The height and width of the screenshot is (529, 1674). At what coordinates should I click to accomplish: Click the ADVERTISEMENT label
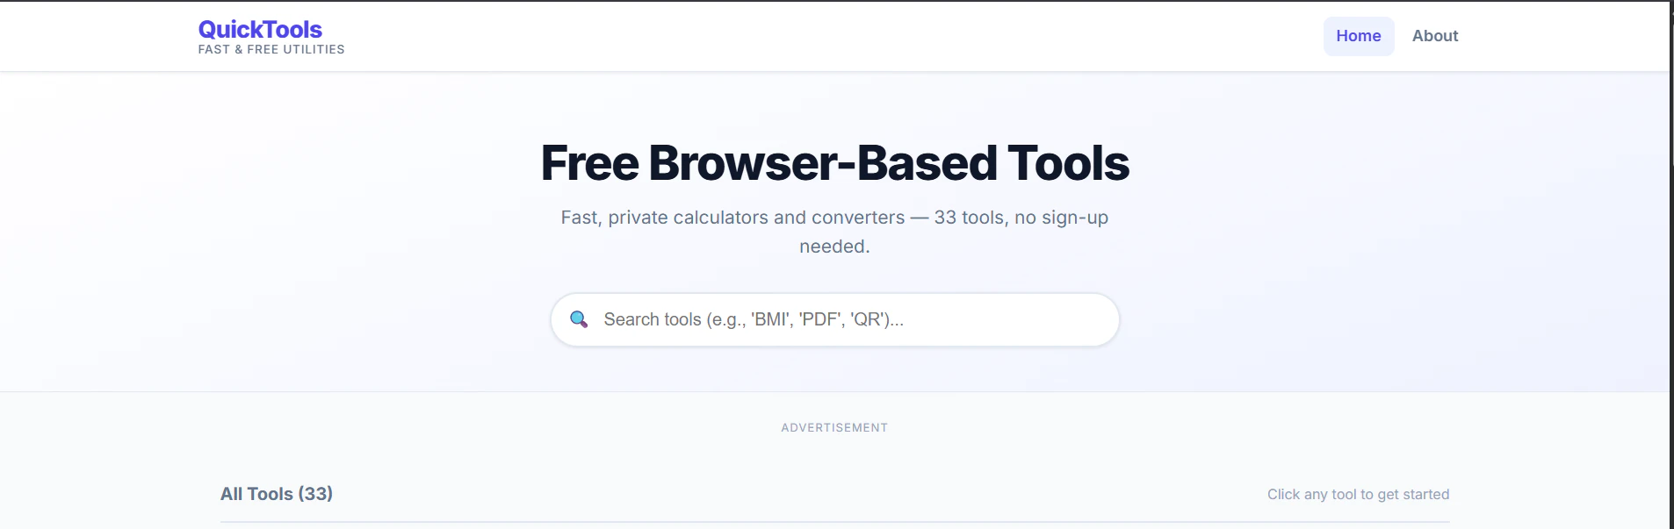click(834, 428)
